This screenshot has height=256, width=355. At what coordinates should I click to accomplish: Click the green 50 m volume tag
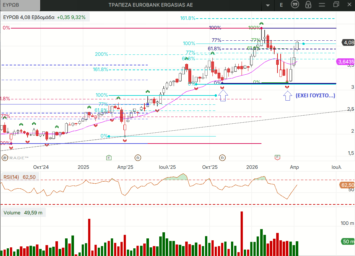[x=348, y=242]
